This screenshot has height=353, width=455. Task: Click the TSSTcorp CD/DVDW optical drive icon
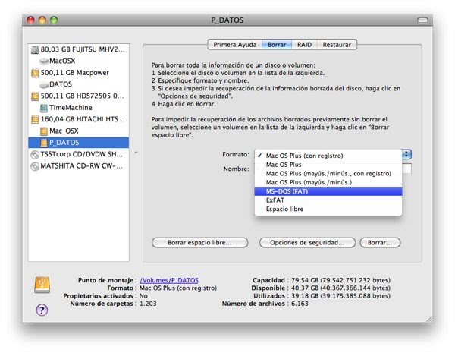click(x=35, y=155)
